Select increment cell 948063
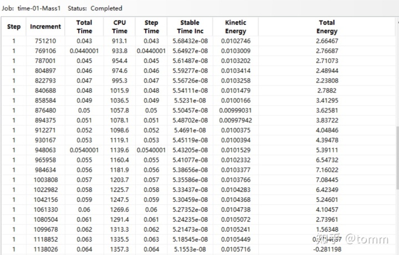The height and width of the screenshot is (255, 399). pyautogui.click(x=45, y=150)
